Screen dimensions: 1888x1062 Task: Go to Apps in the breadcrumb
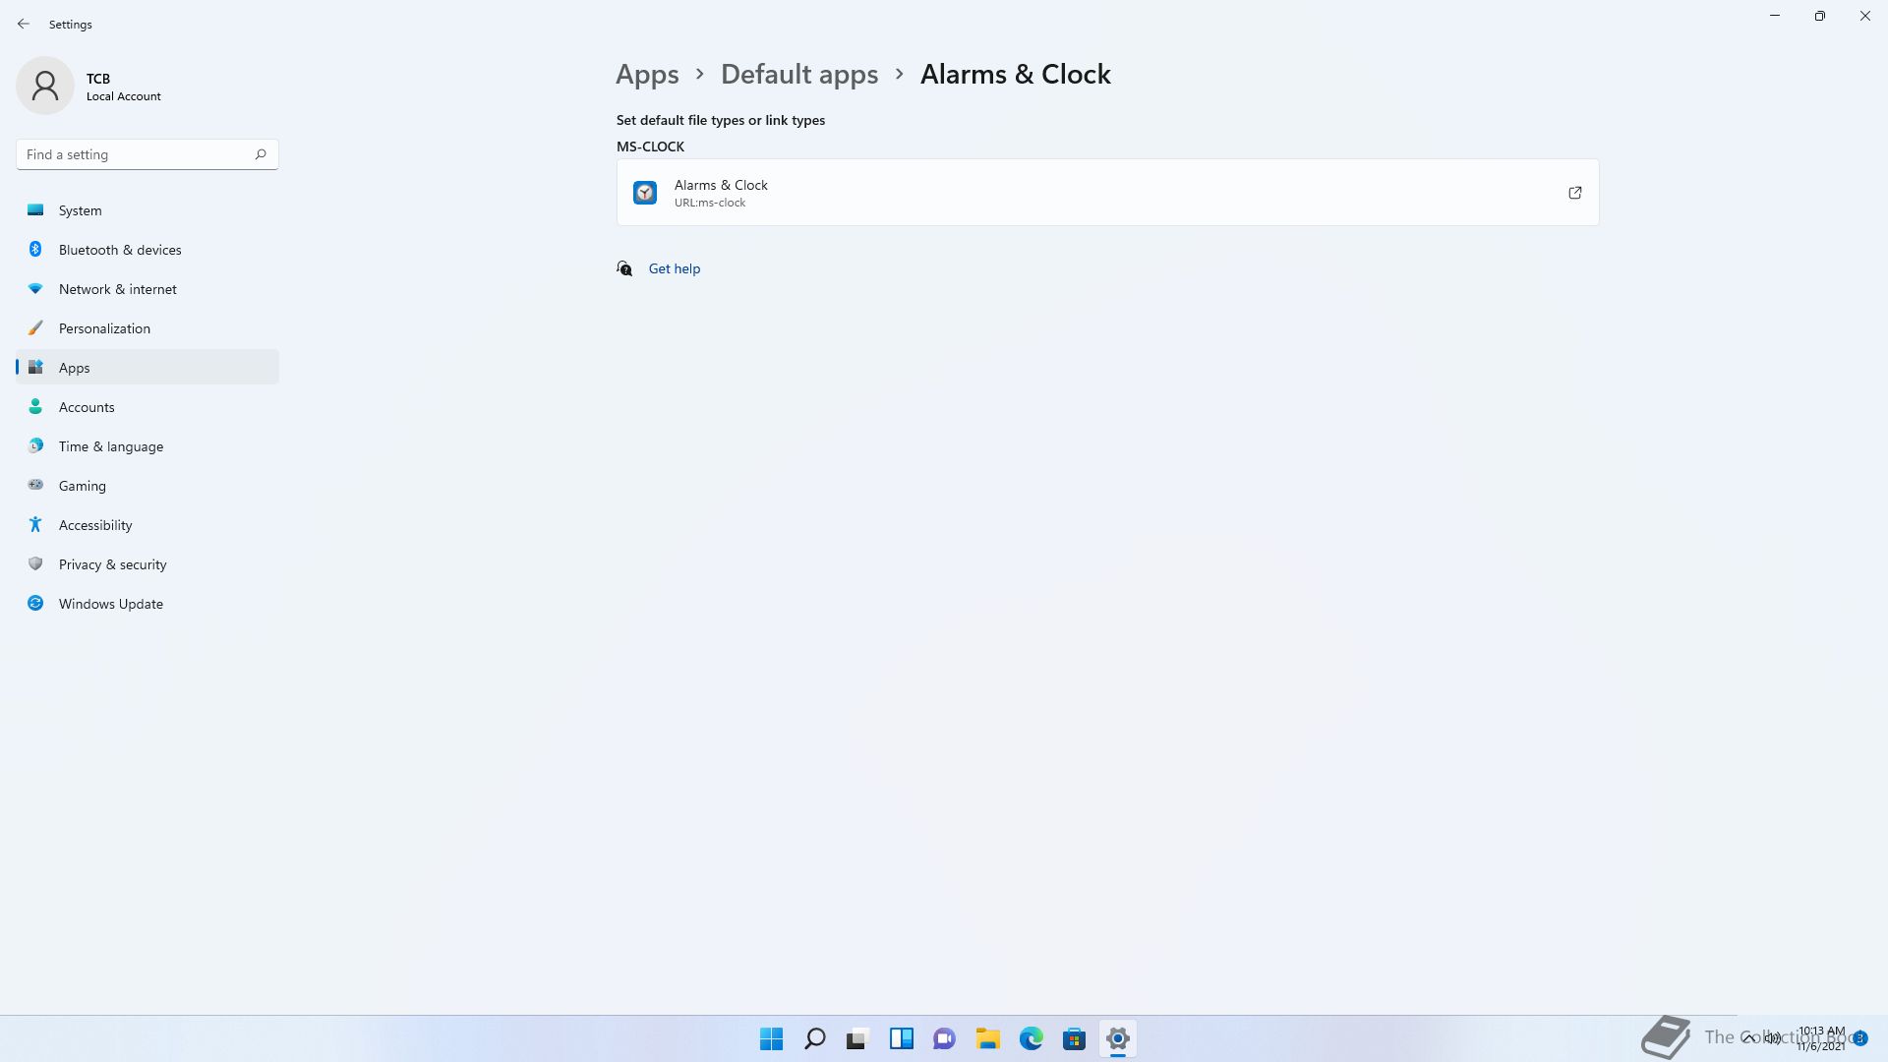click(x=647, y=75)
